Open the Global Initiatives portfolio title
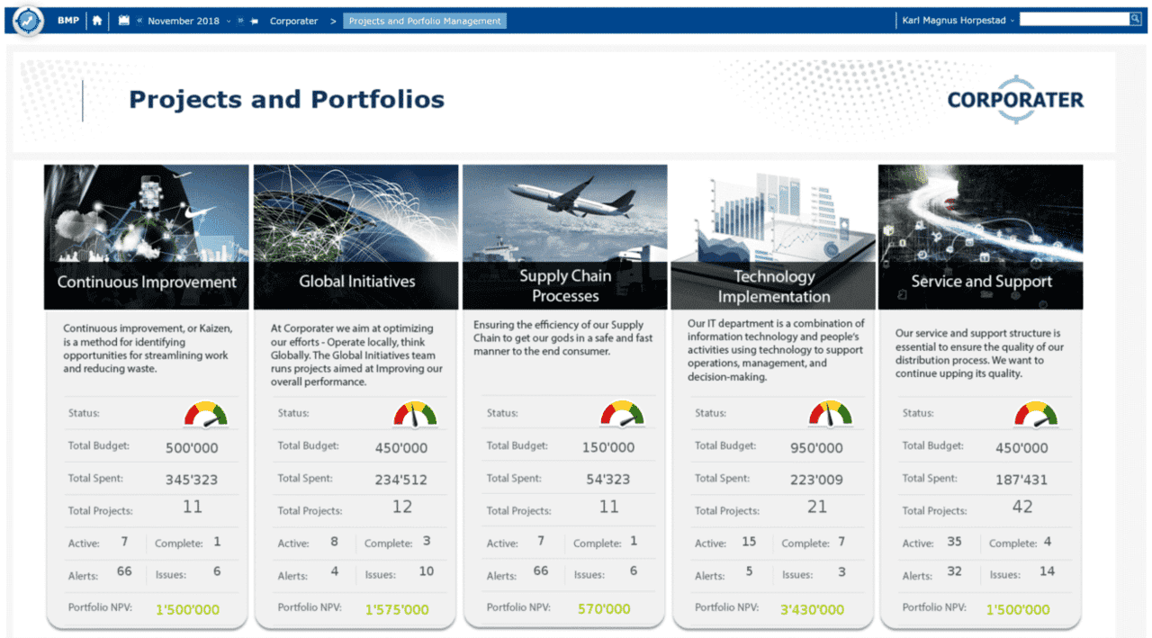 pos(356,282)
